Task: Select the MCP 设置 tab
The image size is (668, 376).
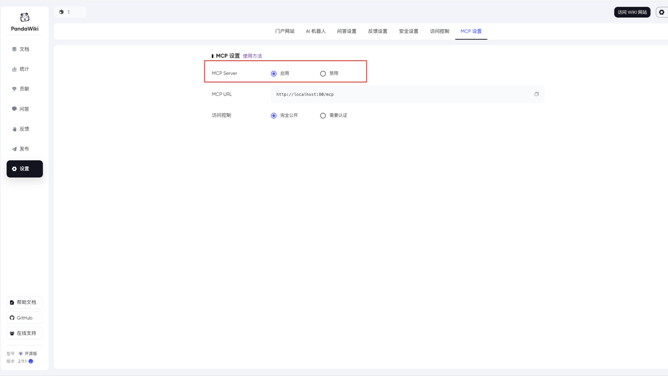Action: (471, 31)
